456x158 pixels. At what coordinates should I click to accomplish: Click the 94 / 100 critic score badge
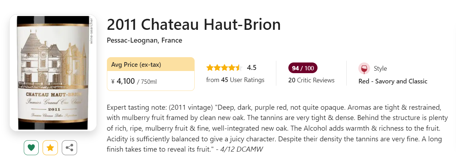point(303,68)
